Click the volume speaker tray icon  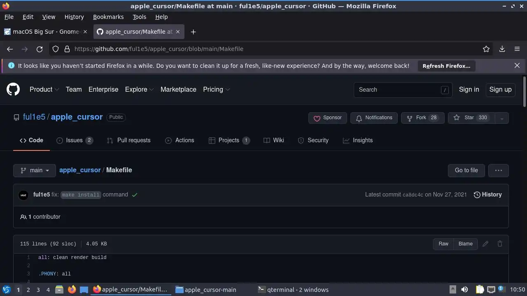tap(464, 290)
